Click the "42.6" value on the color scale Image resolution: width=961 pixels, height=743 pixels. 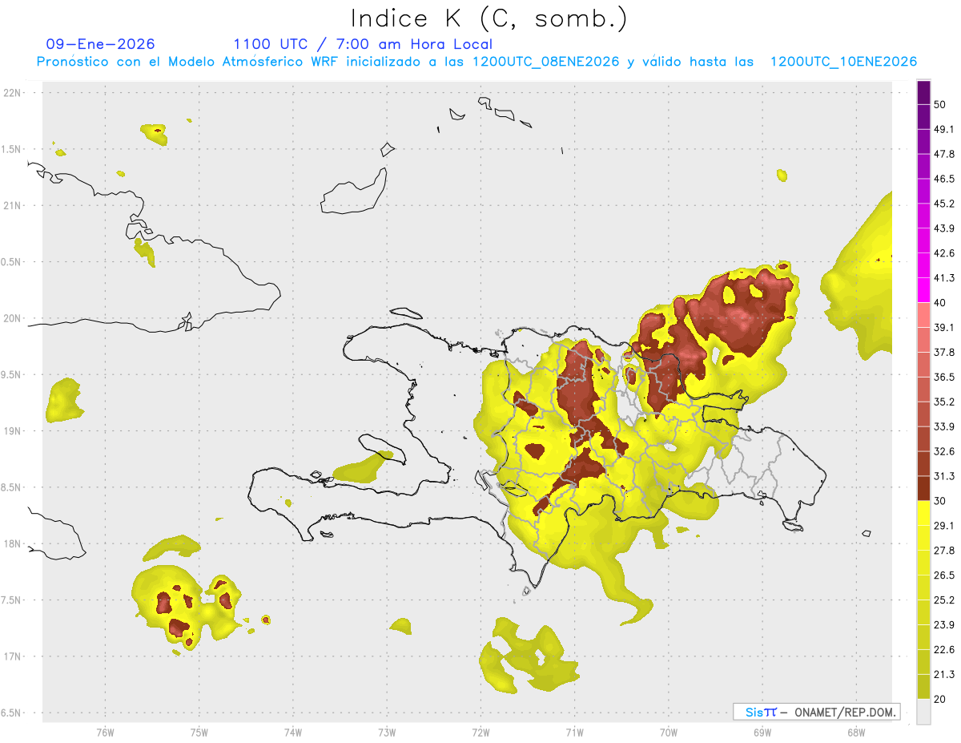[944, 253]
